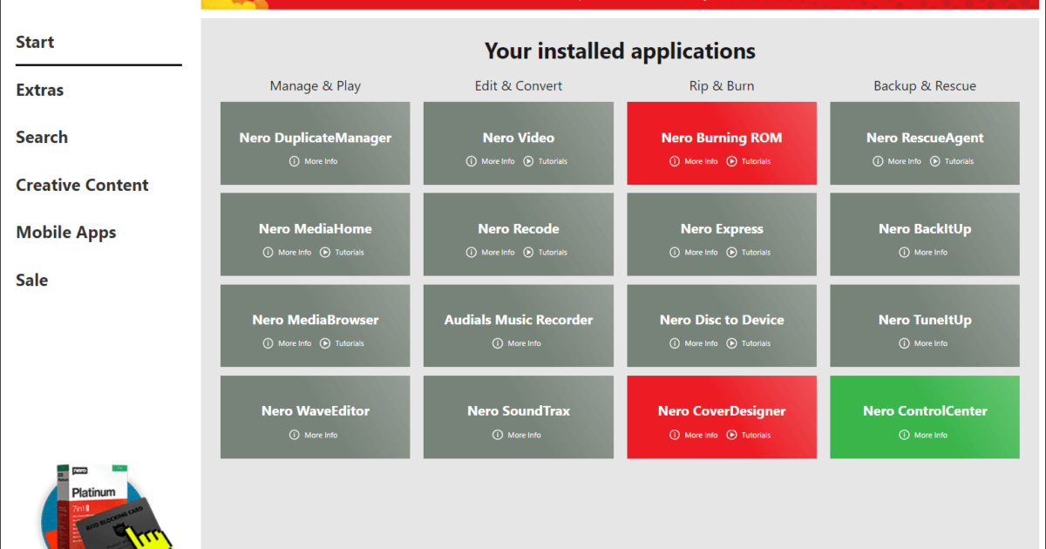Launch the Audials Music Recorder tile

tap(519, 320)
